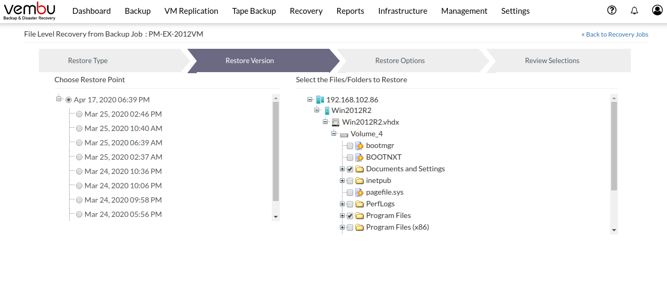This screenshot has width=667, height=297.
Task: Select the Mar 25, 2020 02:37 AM restore point
Action: pyautogui.click(x=79, y=157)
